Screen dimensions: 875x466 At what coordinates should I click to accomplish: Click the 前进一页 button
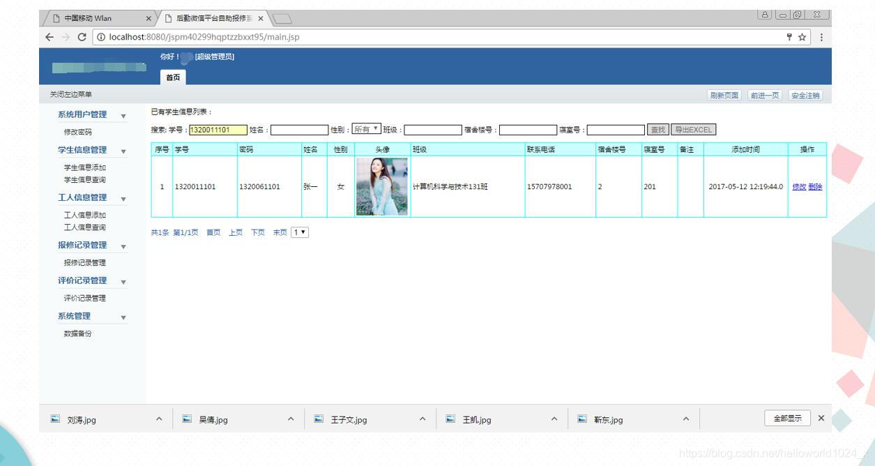tap(765, 96)
